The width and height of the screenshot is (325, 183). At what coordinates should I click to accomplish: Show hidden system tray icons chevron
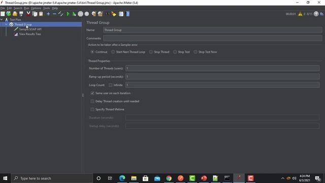283,178
